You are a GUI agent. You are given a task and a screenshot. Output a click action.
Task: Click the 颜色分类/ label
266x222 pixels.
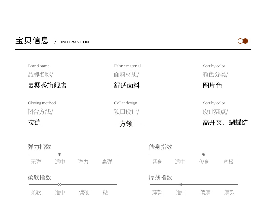pos(215,74)
